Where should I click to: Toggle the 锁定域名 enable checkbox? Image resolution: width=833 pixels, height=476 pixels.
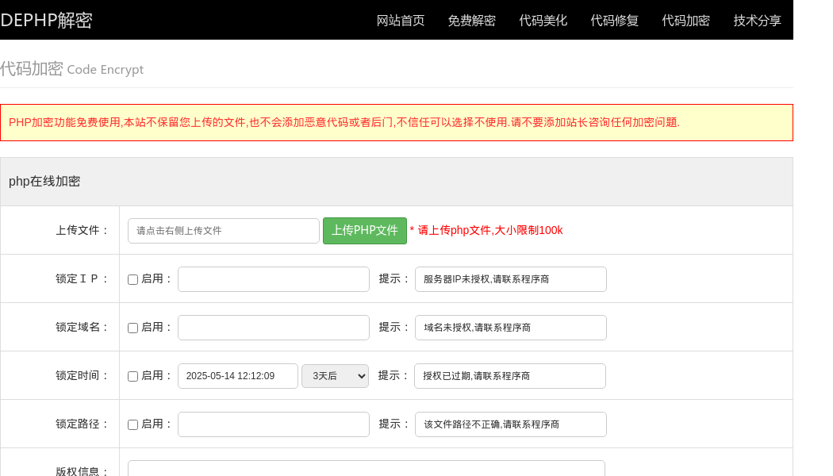(x=133, y=328)
